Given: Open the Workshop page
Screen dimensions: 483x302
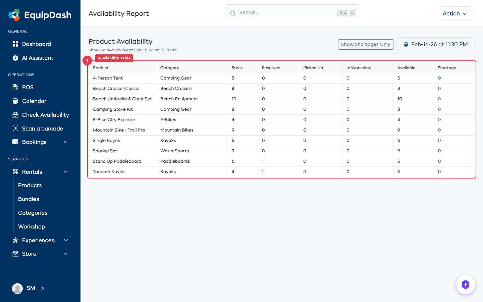Looking at the screenshot, I should coord(31,226).
